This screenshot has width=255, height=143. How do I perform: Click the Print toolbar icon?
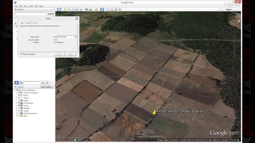[x=112, y=10]
